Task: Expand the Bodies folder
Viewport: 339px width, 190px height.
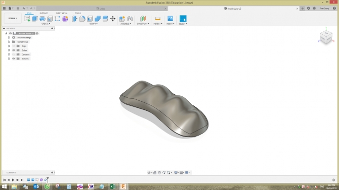Action: [9, 50]
